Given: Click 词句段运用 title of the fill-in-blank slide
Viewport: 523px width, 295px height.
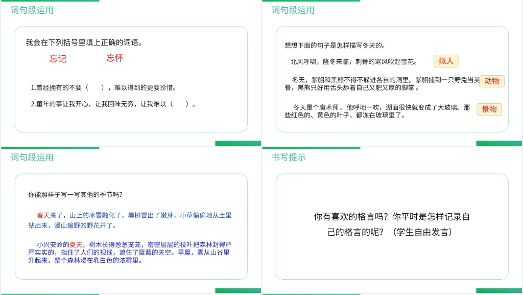Looking at the screenshot, I should [x=32, y=10].
